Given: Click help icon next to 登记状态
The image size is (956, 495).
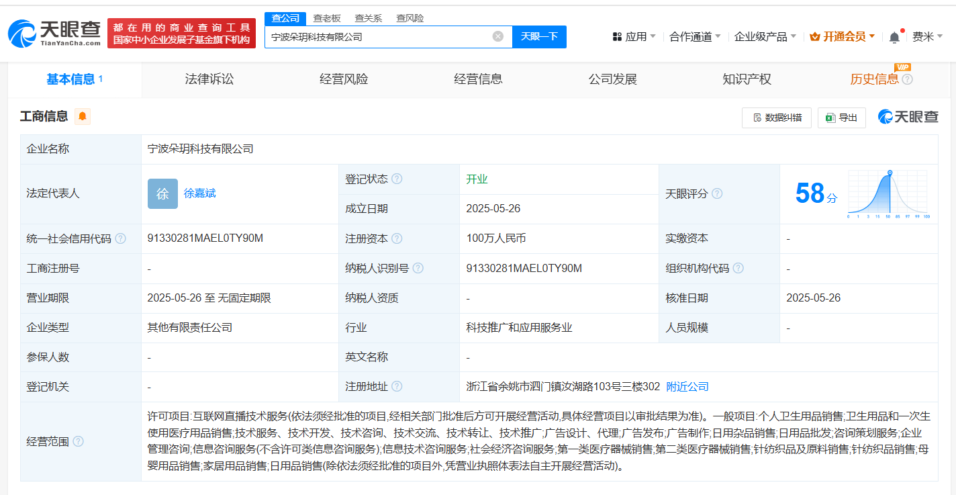Looking at the screenshot, I should pyautogui.click(x=397, y=179).
